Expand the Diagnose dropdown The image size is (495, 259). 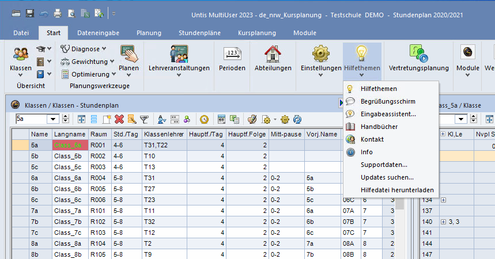click(x=104, y=49)
